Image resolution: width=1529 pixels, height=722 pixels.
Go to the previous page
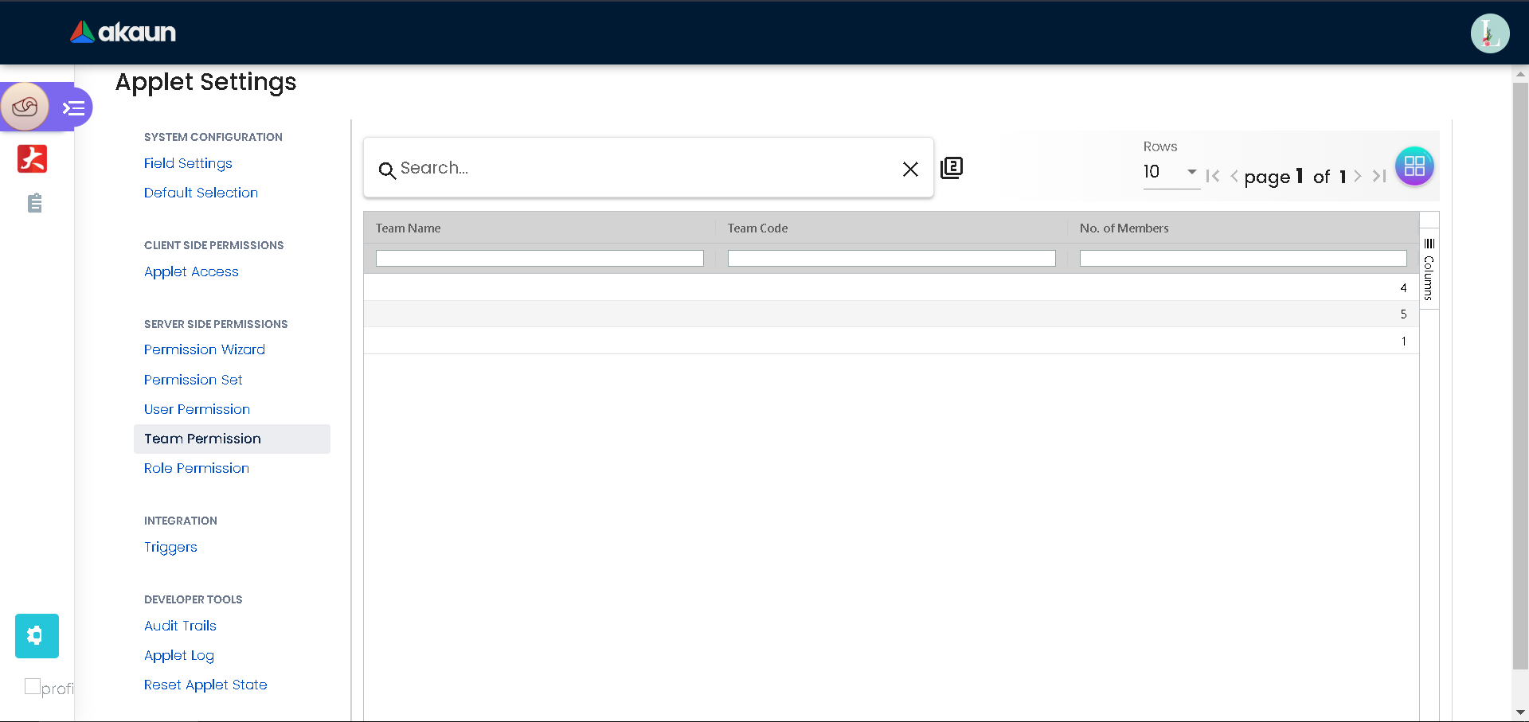[1234, 176]
